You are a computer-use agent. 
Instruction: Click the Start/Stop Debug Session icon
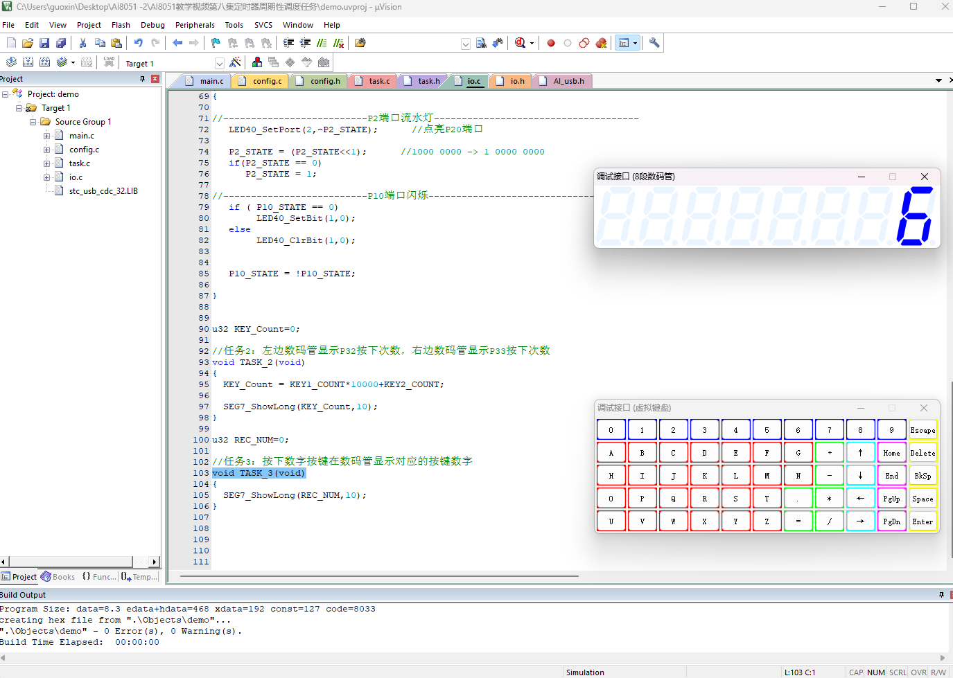click(521, 43)
